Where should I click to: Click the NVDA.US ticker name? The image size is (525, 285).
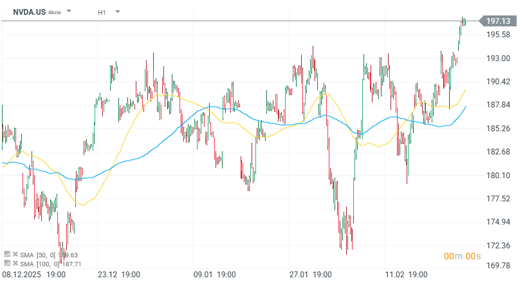coord(28,12)
